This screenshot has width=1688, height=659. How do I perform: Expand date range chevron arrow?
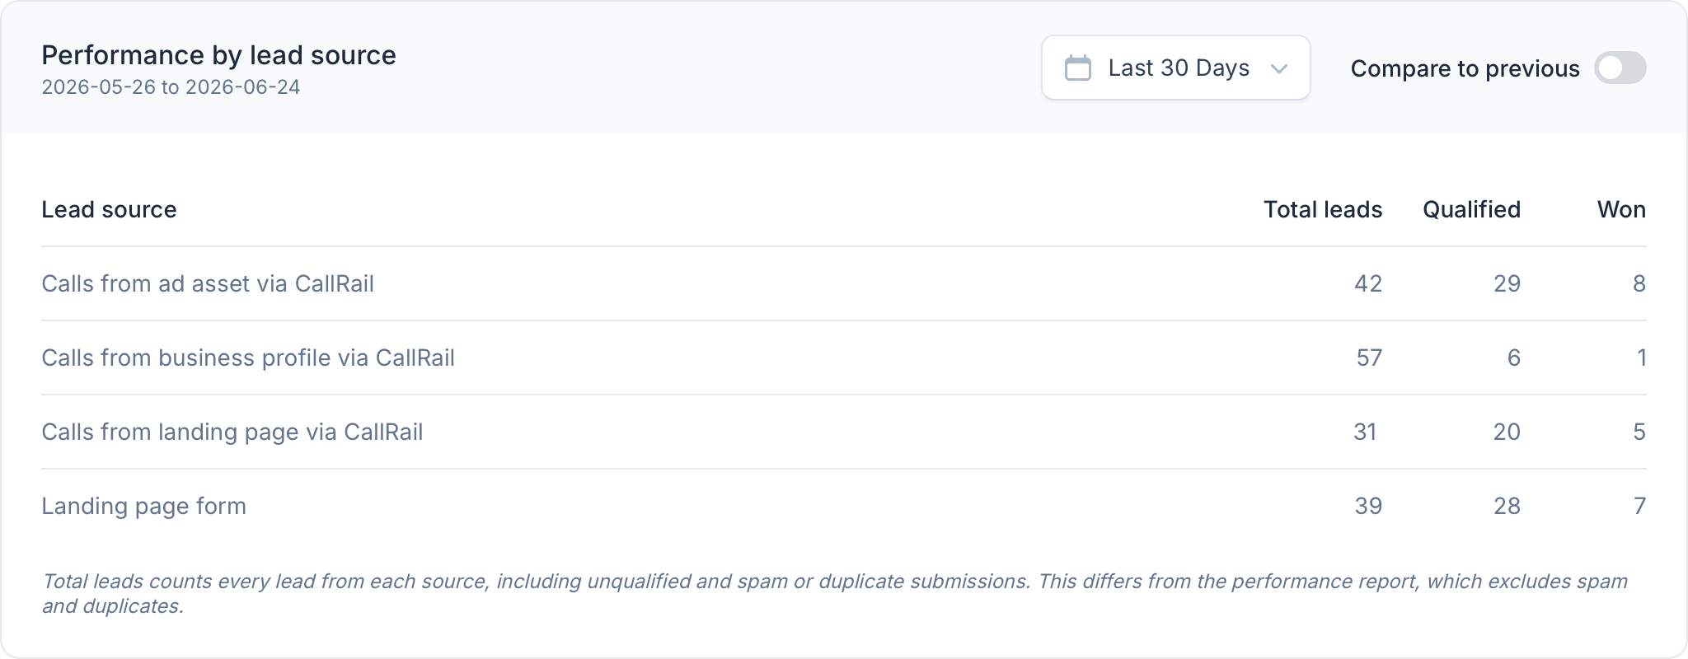pos(1279,68)
